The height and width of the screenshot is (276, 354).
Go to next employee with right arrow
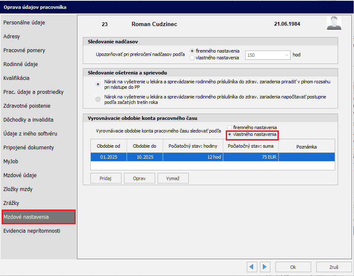click(264, 267)
